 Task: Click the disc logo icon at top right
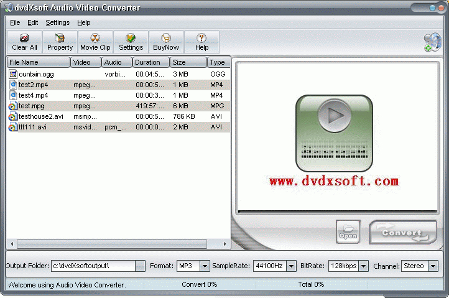[433, 42]
